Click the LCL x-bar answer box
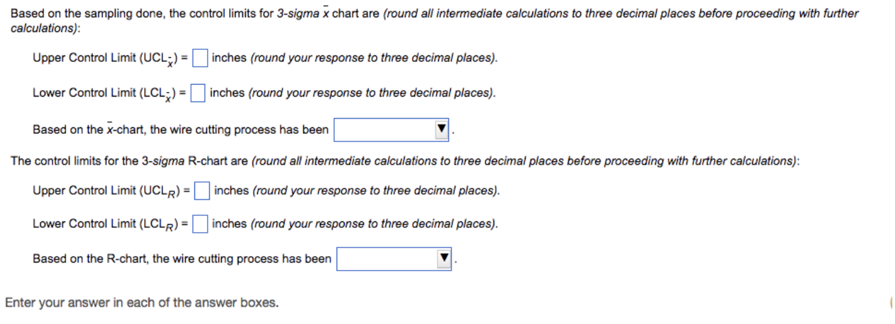Screen dimensions: 895x324 point(198,93)
